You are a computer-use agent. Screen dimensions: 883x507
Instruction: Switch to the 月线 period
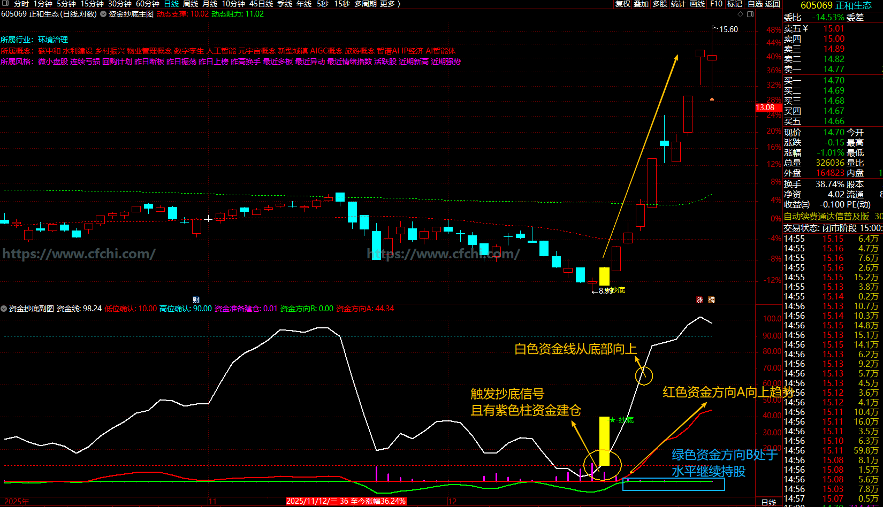pyautogui.click(x=210, y=4)
